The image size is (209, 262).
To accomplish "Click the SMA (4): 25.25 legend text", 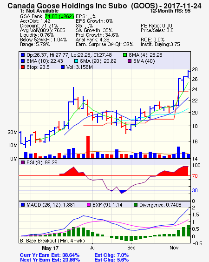I will tap(145, 55).
